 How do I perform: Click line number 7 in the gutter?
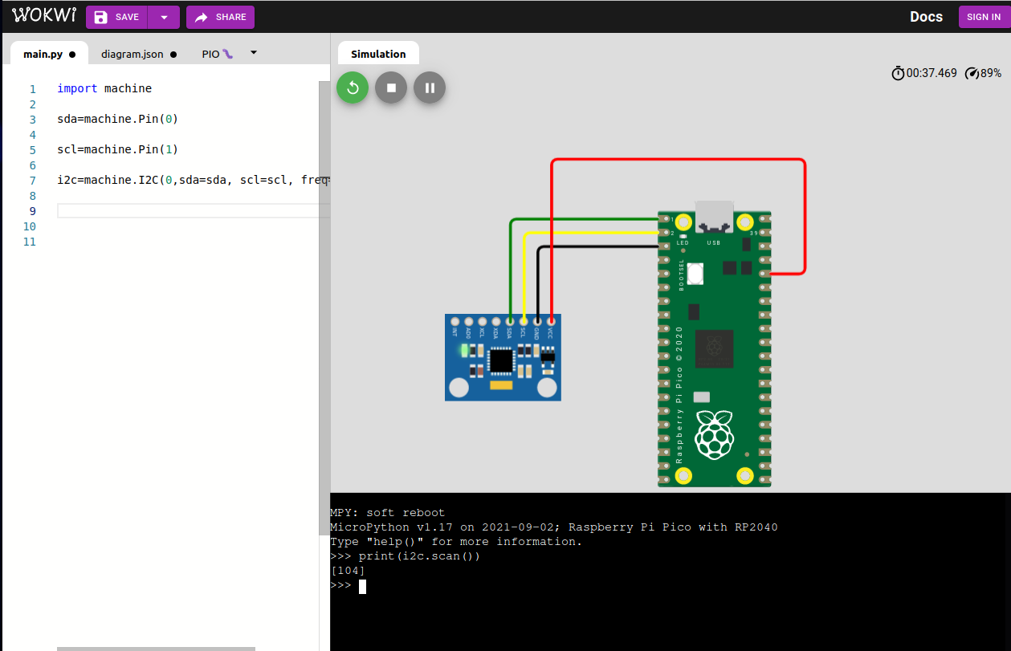click(x=32, y=180)
